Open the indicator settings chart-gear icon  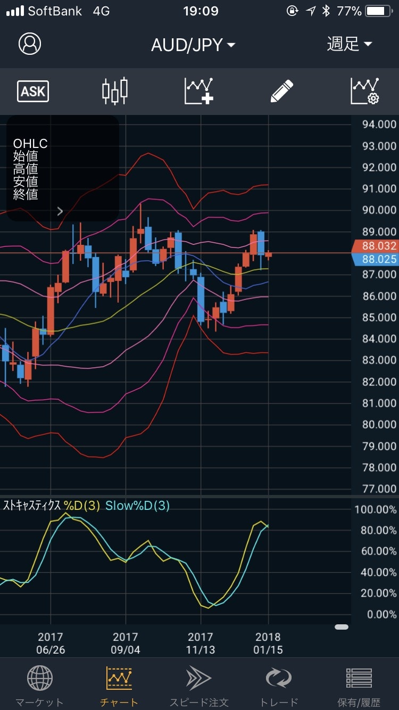(x=365, y=92)
